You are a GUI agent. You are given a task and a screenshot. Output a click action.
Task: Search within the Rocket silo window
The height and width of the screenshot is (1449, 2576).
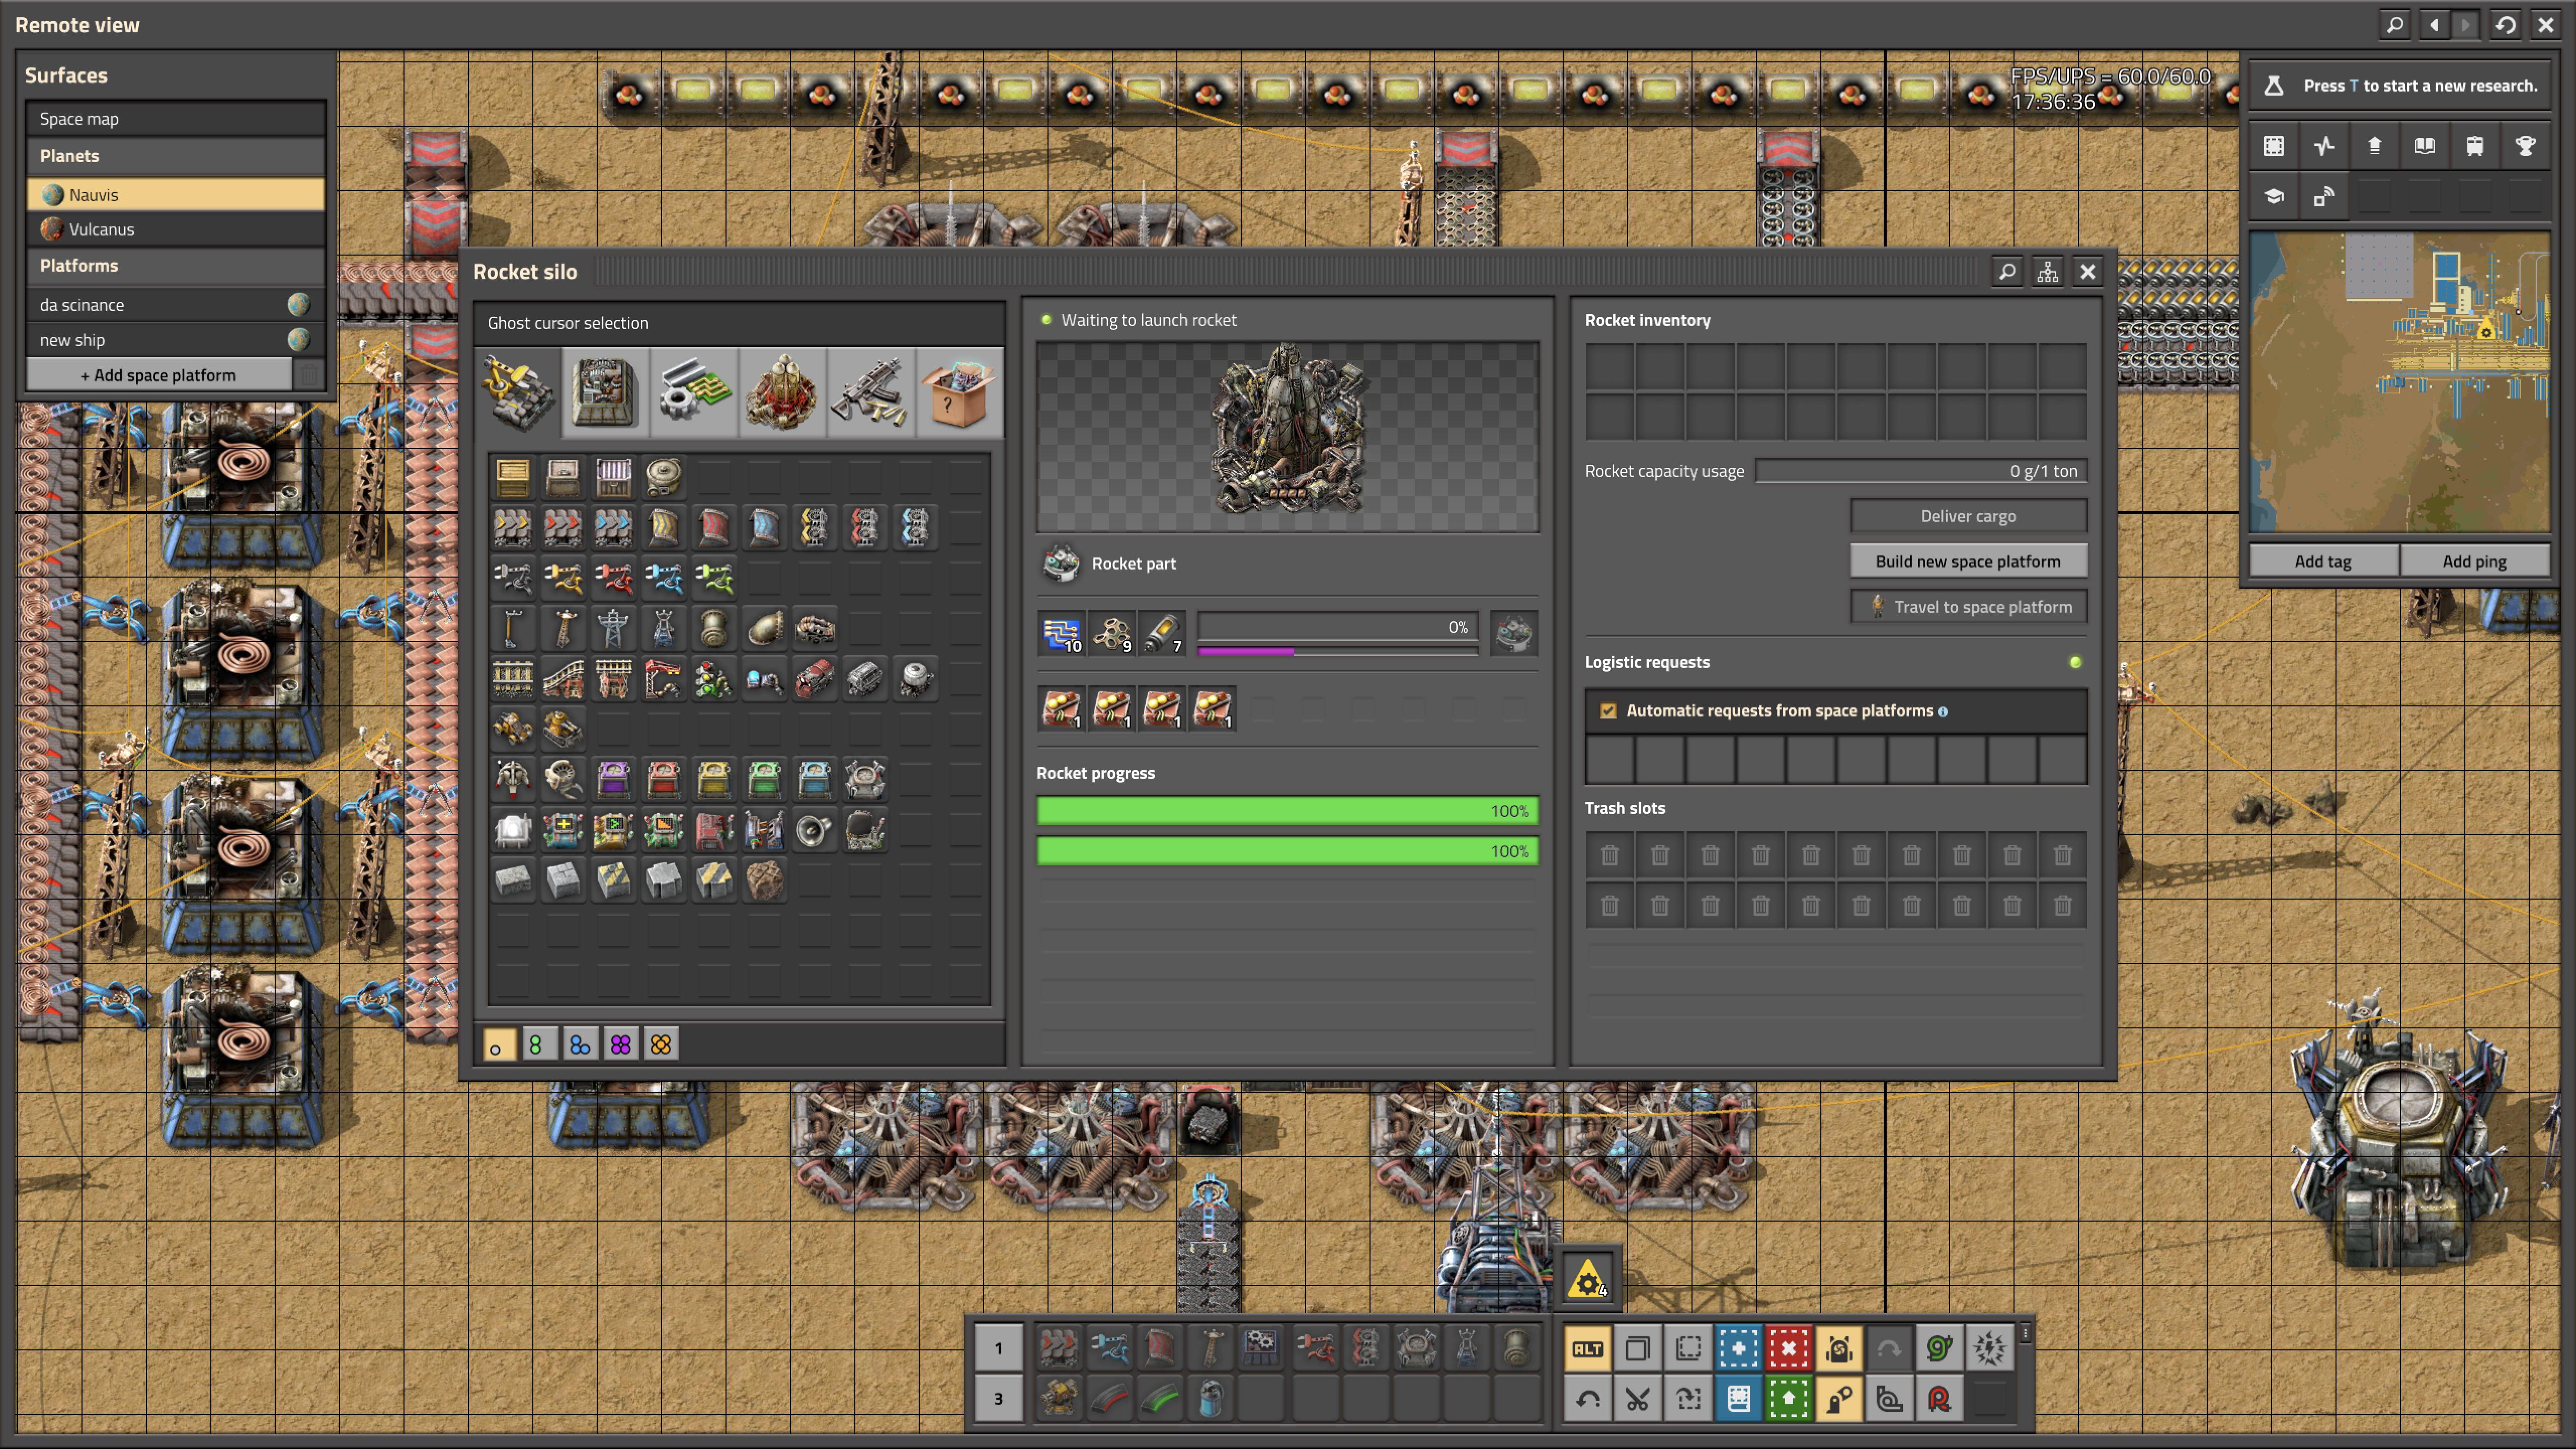coord(2007,272)
